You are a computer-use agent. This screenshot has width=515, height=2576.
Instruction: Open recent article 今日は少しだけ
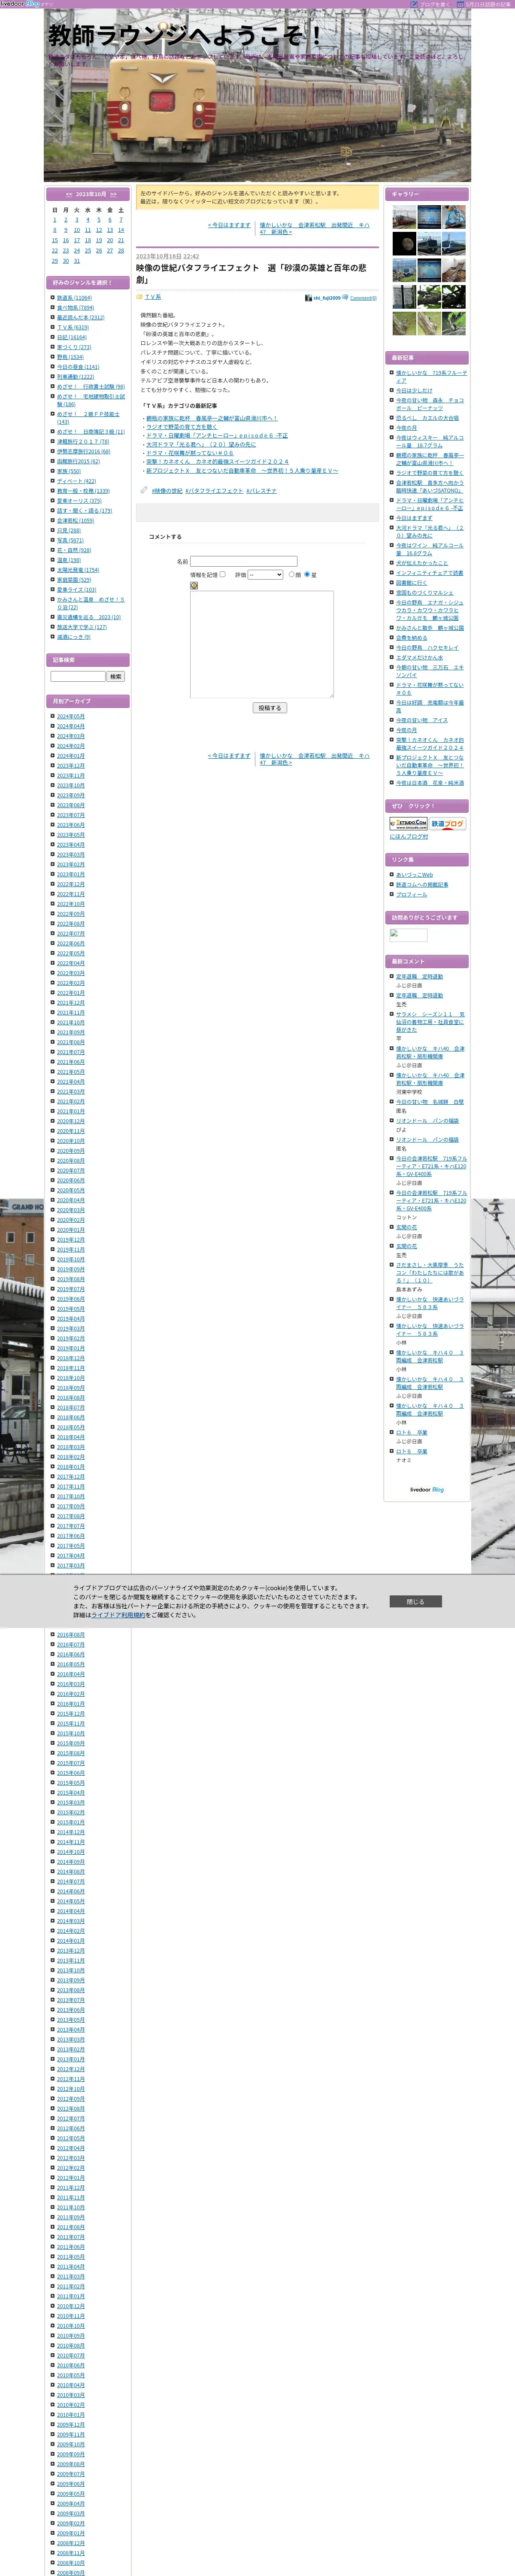coord(415,390)
